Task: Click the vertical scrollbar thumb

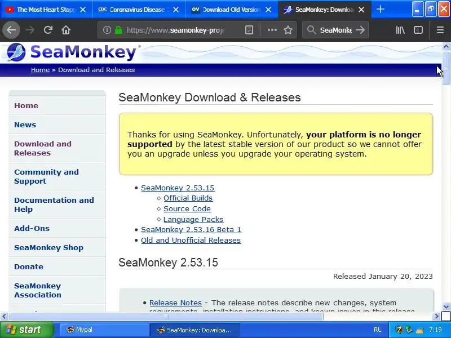Action: coord(446,68)
